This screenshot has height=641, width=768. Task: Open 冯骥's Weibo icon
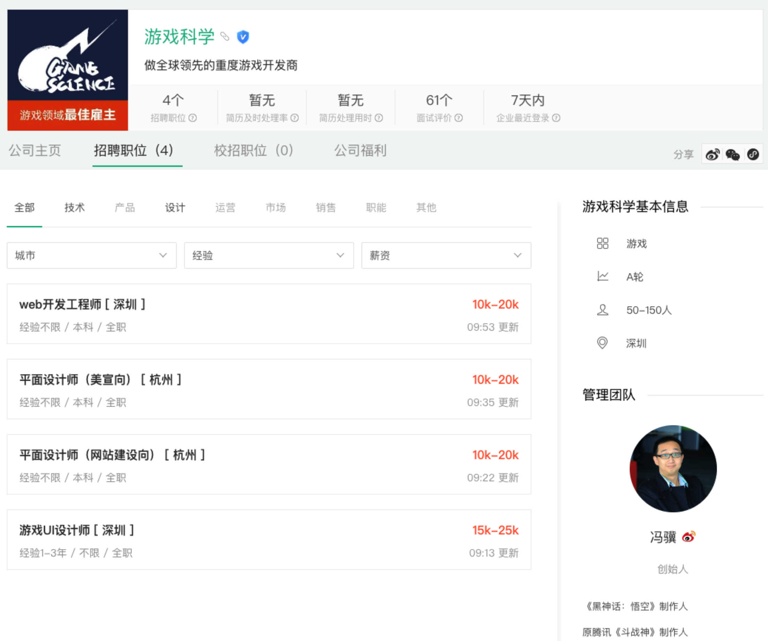pyautogui.click(x=688, y=536)
